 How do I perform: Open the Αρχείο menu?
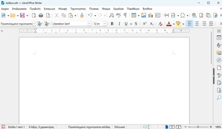point(5,9)
